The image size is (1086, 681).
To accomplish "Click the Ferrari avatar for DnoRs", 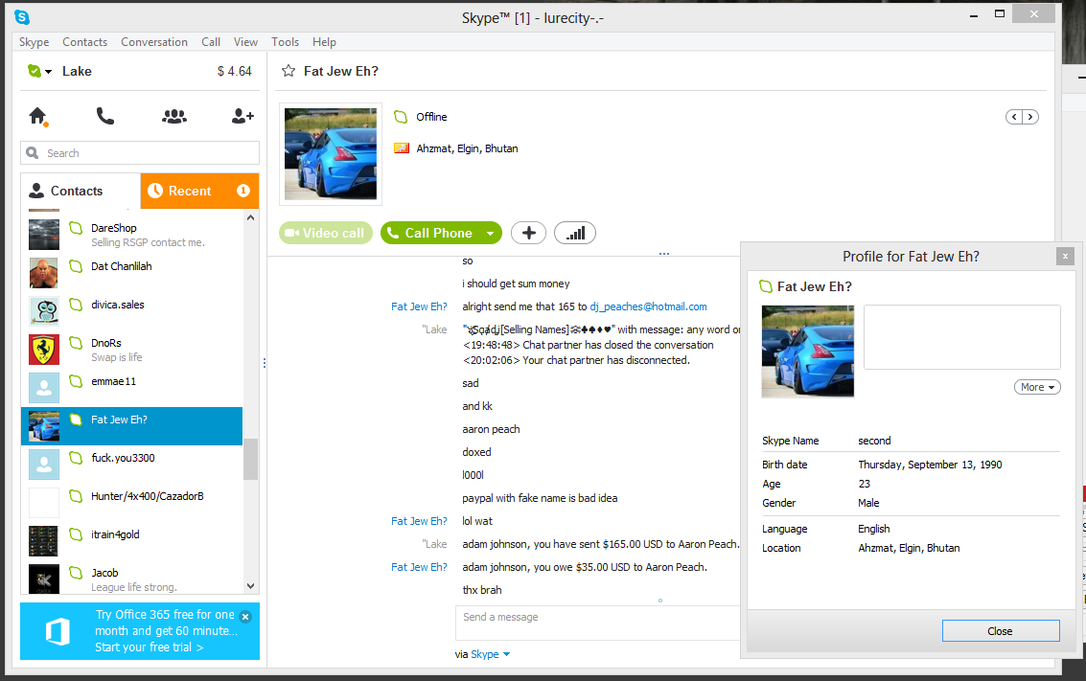I will coord(44,350).
